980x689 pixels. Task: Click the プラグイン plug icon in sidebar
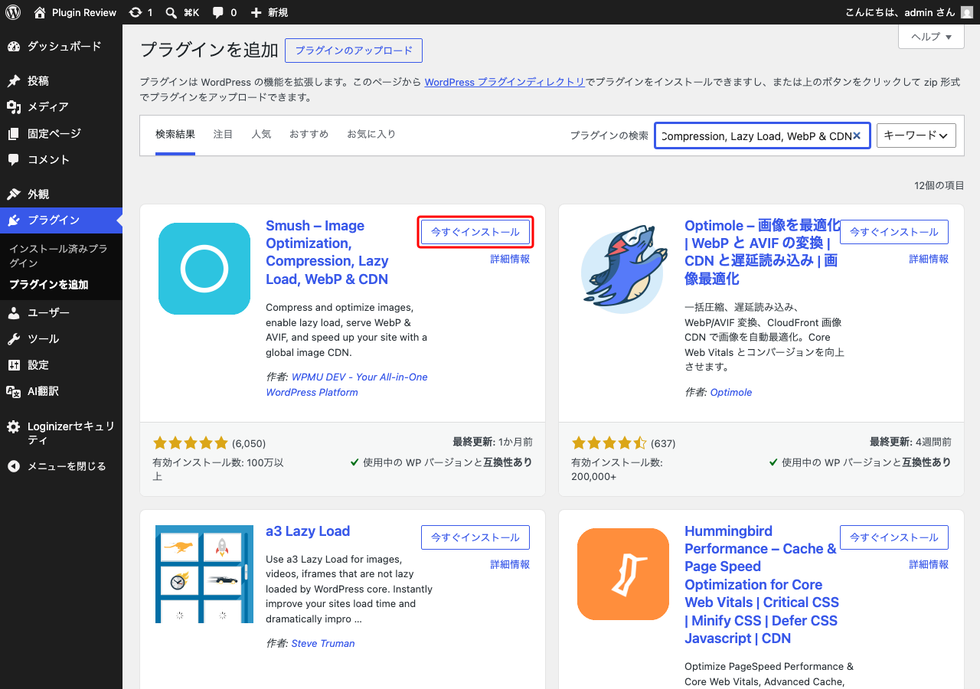(14, 220)
